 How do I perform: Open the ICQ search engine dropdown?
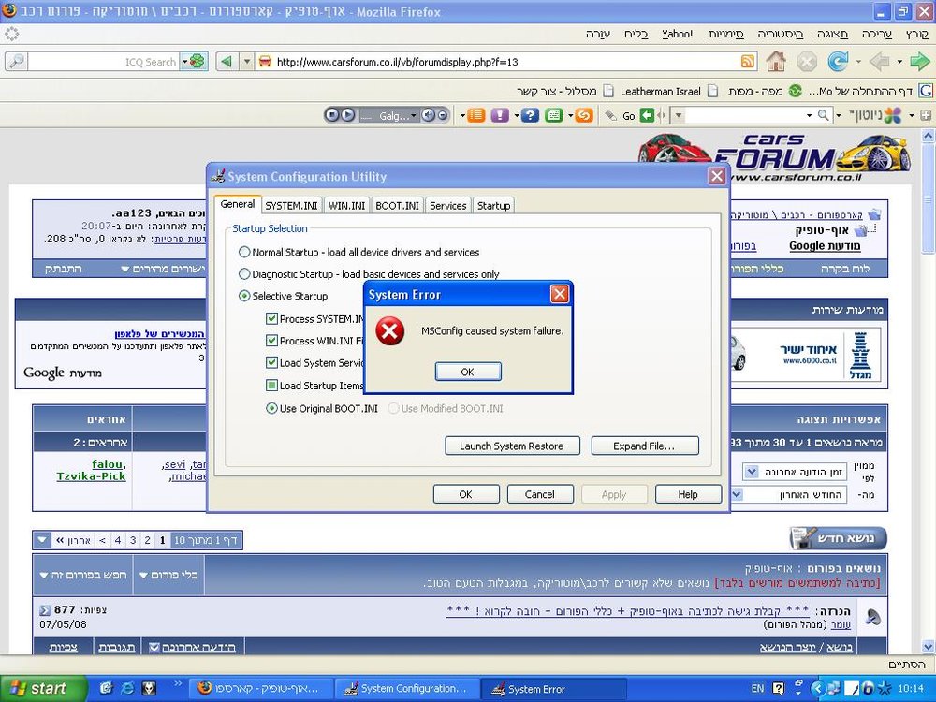click(x=185, y=62)
